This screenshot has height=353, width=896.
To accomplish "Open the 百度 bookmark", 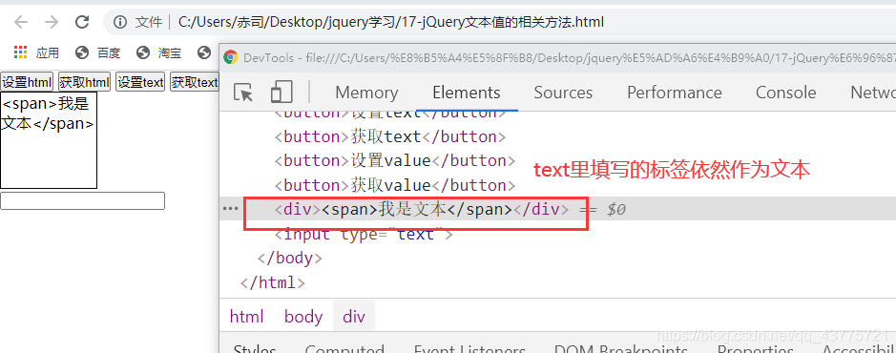I will (97, 53).
